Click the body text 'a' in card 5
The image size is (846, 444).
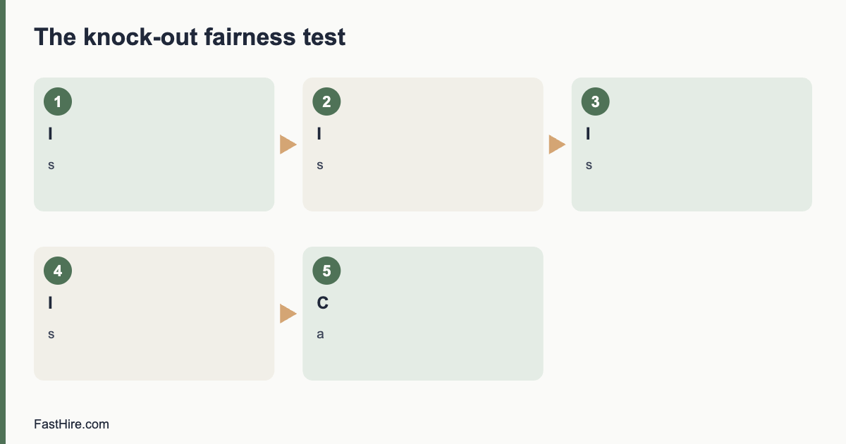[x=320, y=334]
